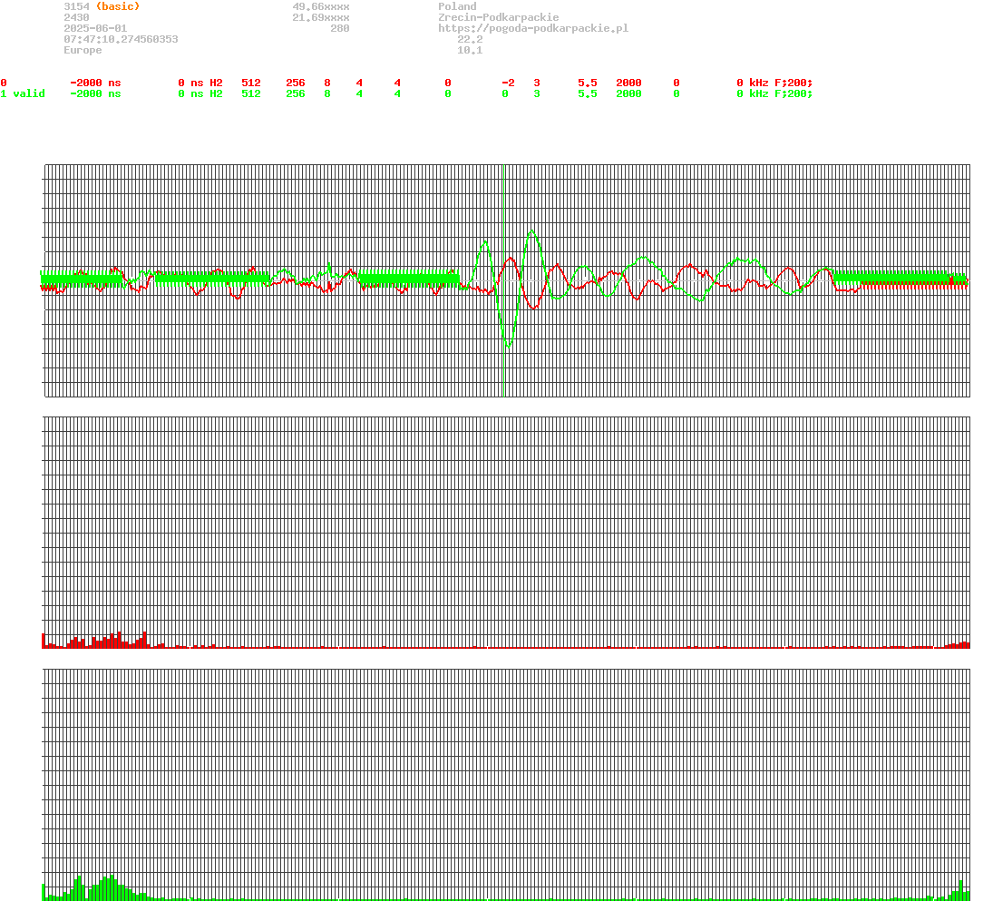
Task: Click the highest green waveform peak
Action: 532,231
